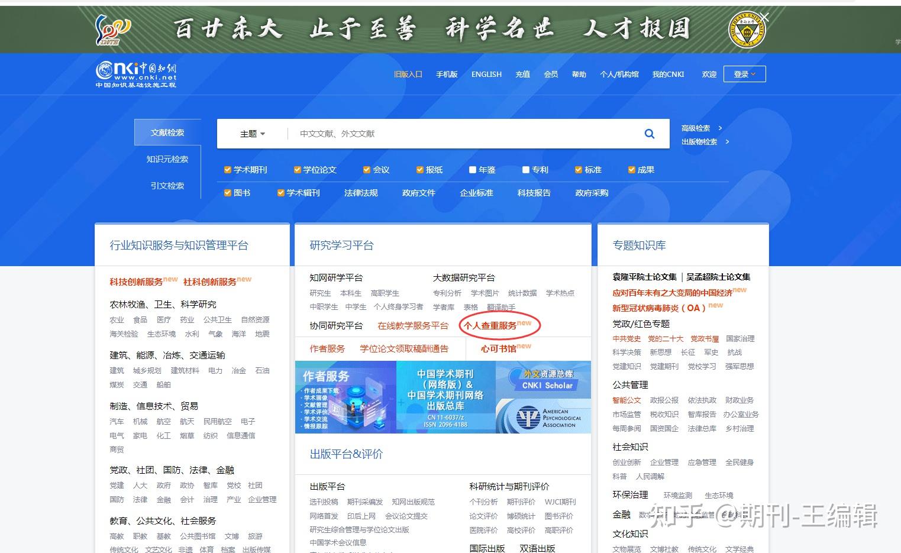Screen dimensions: 901x553
Task: Open the 主题 search field dropdown
Action: 253,134
